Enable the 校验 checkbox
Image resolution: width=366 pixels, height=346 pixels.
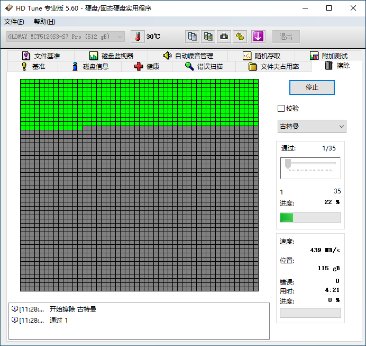[x=281, y=109]
